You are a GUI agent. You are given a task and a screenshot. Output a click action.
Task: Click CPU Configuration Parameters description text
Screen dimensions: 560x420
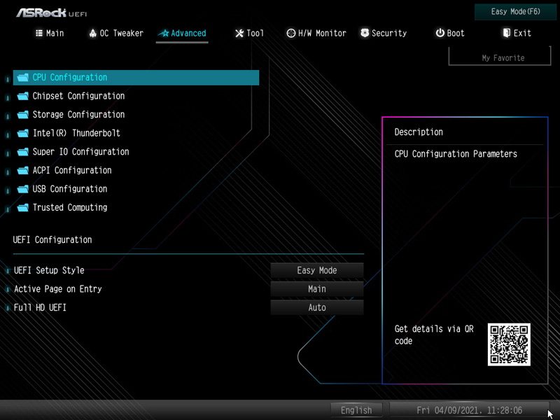(456, 154)
